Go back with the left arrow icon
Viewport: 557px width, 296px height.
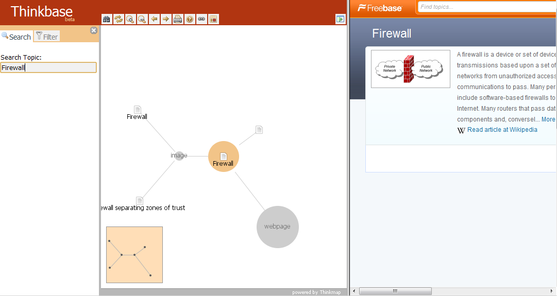(x=154, y=19)
